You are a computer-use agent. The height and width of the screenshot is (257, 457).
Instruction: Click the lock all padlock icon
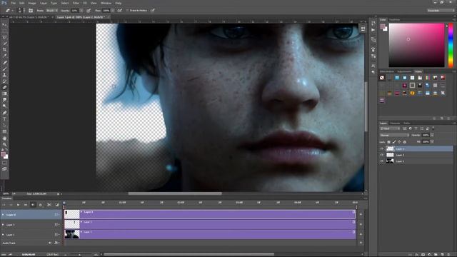404,142
